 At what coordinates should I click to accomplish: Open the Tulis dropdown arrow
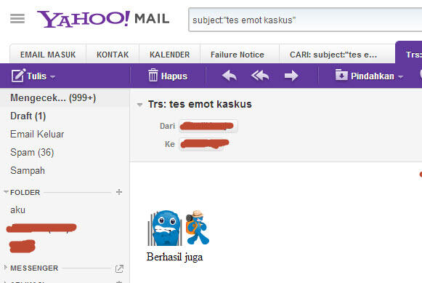click(53, 77)
